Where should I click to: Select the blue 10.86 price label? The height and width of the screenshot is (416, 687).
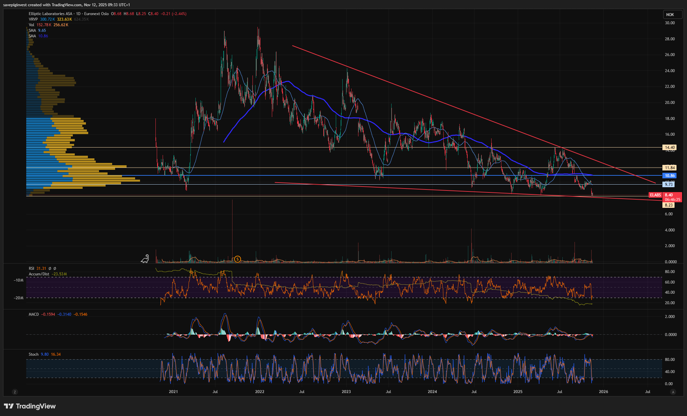669,176
